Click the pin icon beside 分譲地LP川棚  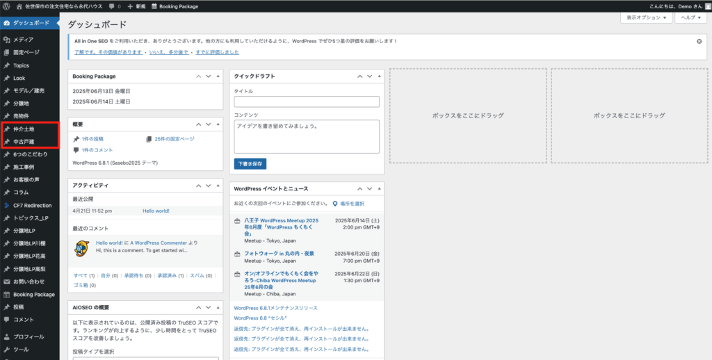(x=6, y=243)
